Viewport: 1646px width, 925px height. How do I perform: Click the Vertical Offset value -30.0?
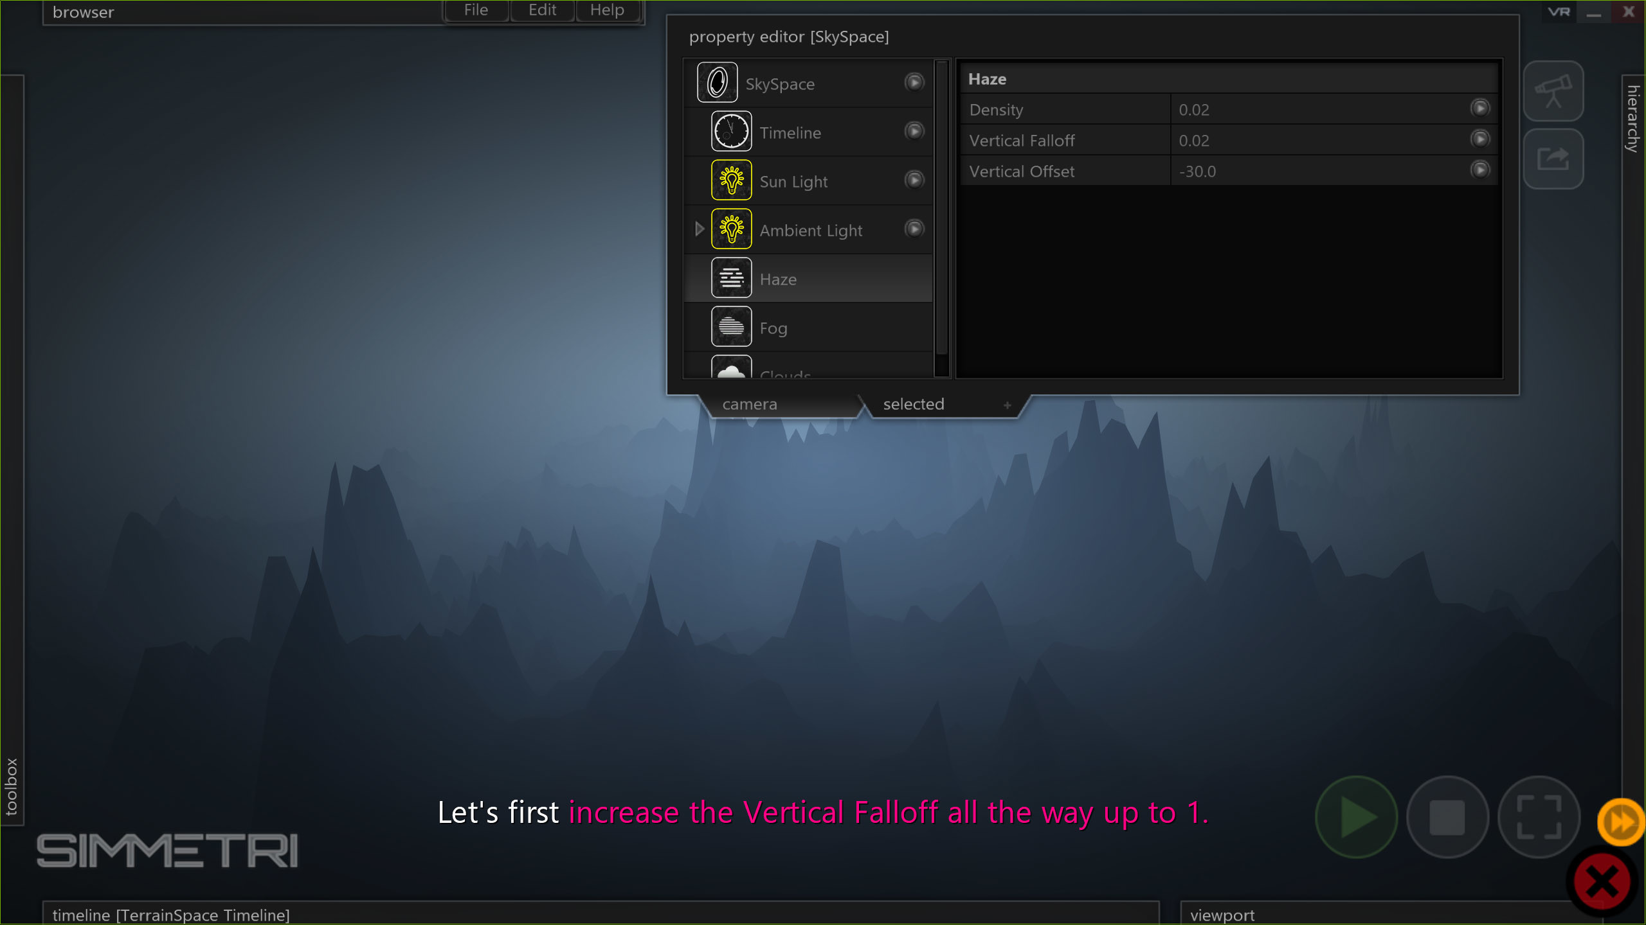point(1198,171)
